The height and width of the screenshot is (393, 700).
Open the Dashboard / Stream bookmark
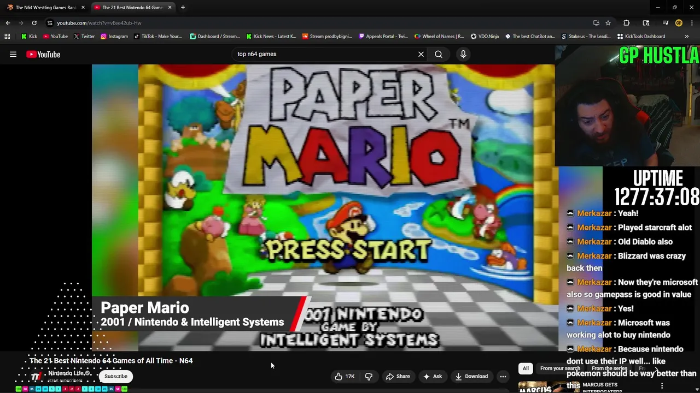[215, 37]
